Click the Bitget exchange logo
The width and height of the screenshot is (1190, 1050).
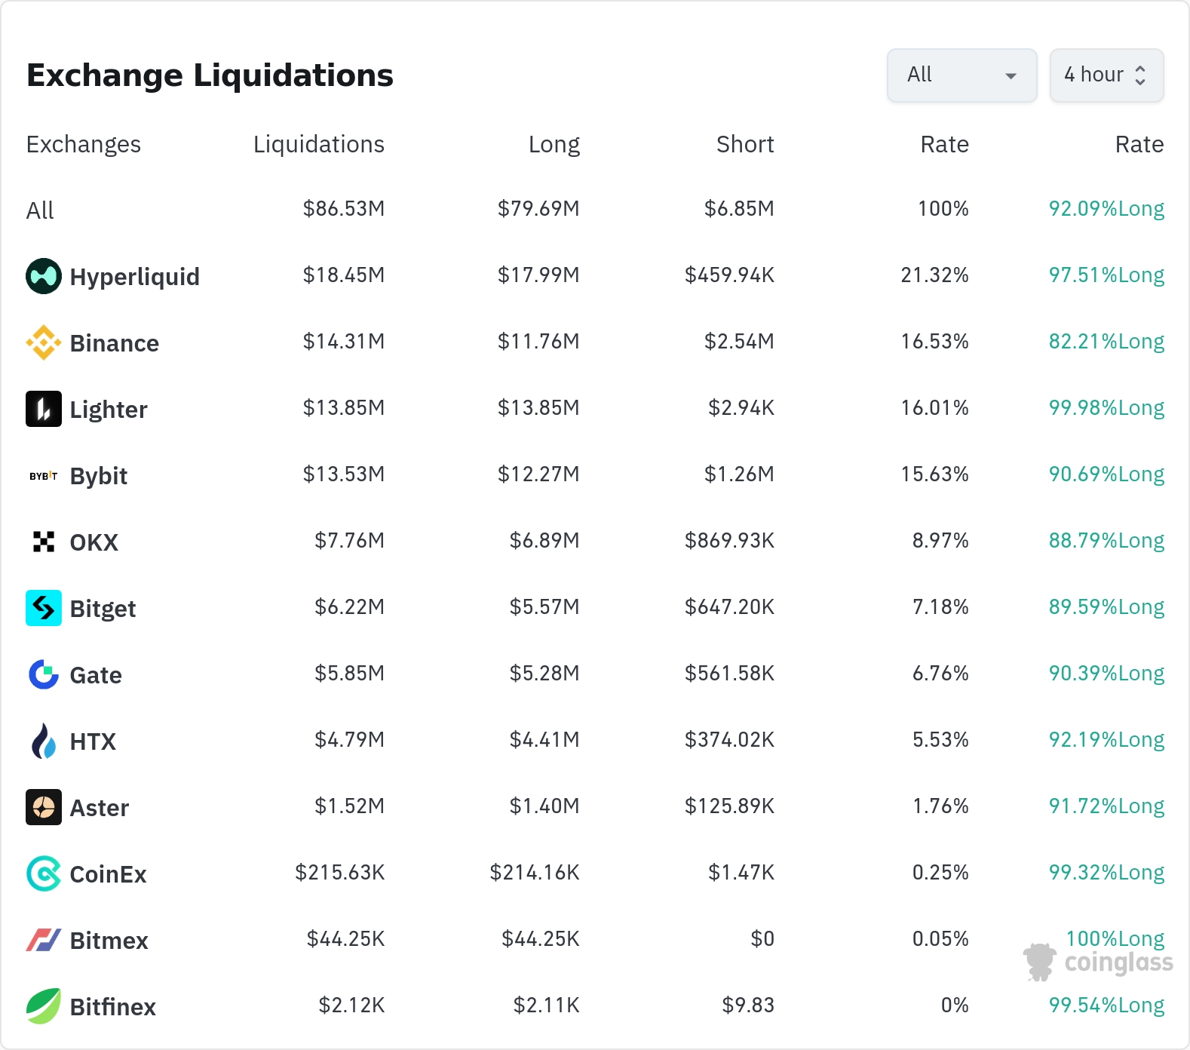point(44,608)
